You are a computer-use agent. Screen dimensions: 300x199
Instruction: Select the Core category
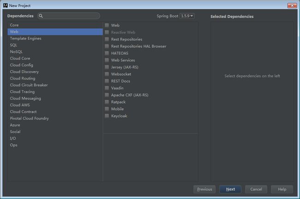[x=55, y=25]
